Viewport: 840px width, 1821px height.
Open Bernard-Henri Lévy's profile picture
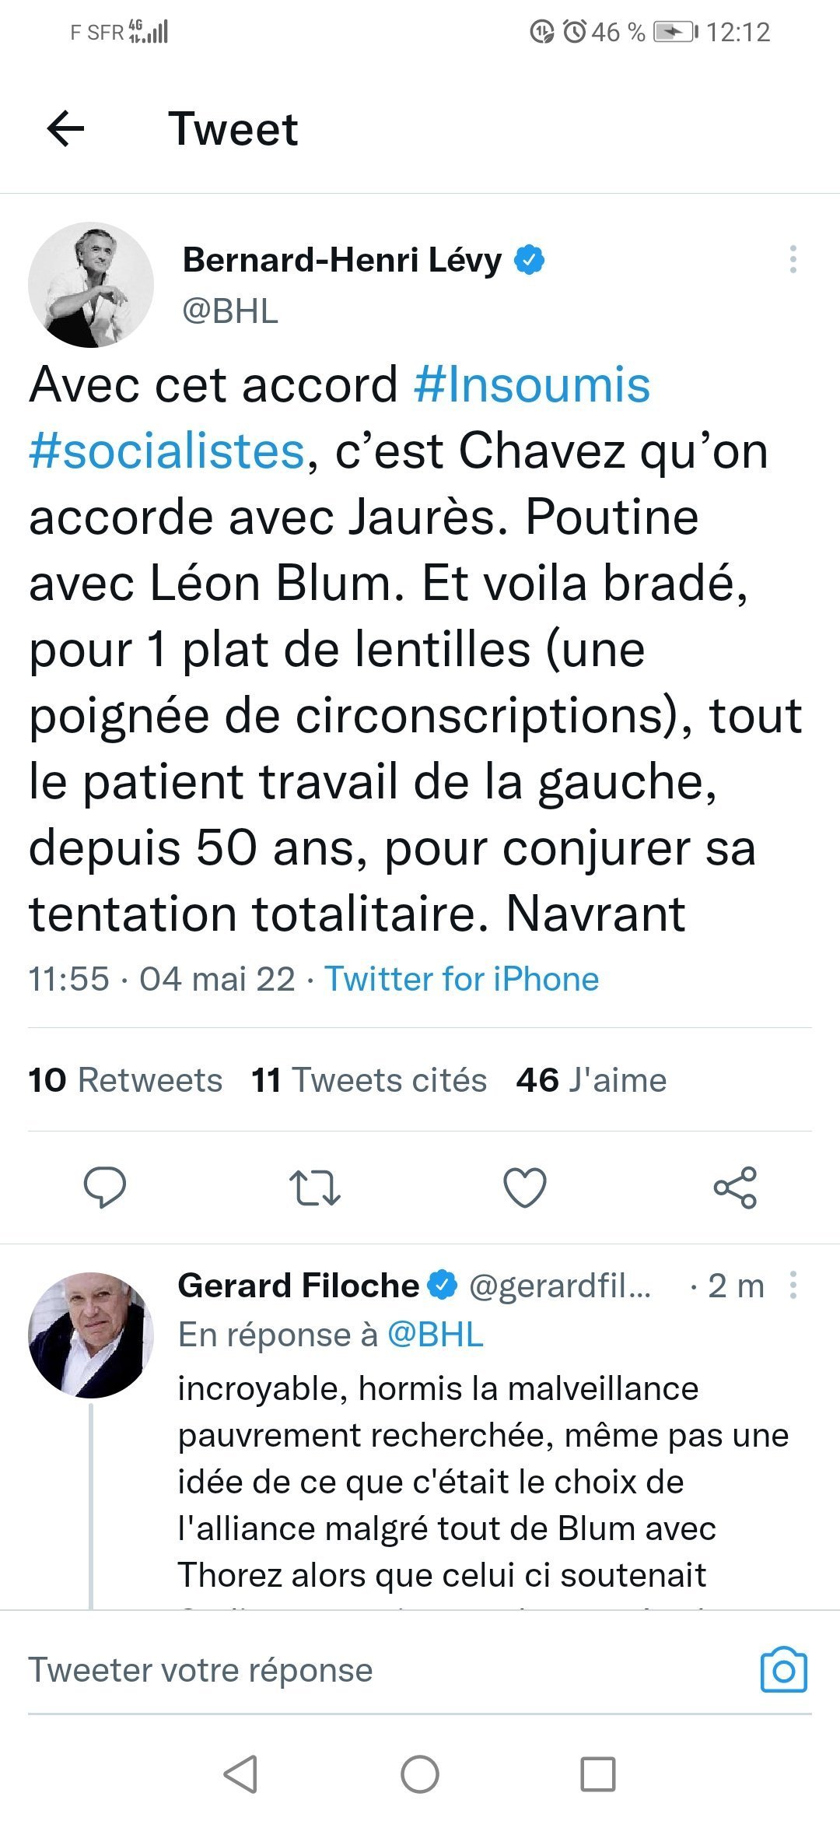tap(91, 285)
